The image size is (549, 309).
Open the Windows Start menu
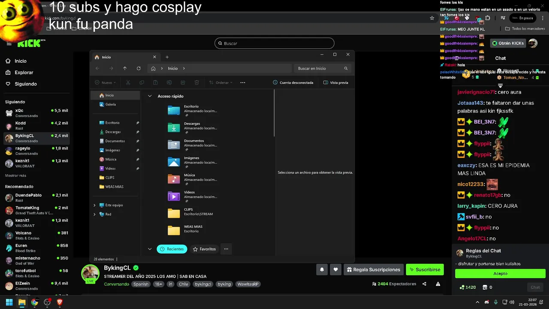(x=9, y=302)
